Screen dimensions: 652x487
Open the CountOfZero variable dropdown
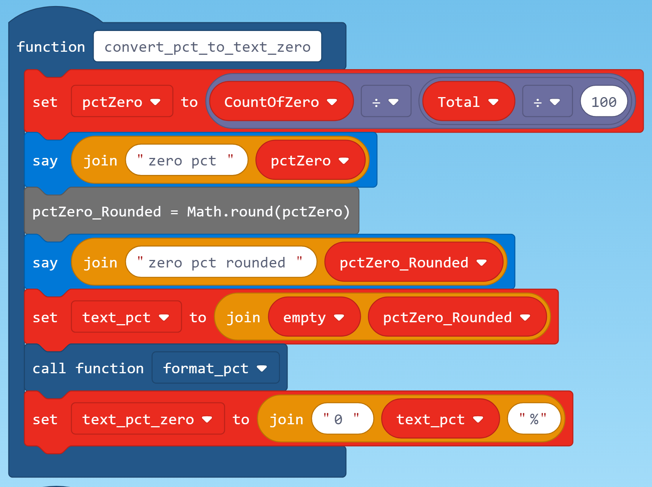[x=281, y=101]
